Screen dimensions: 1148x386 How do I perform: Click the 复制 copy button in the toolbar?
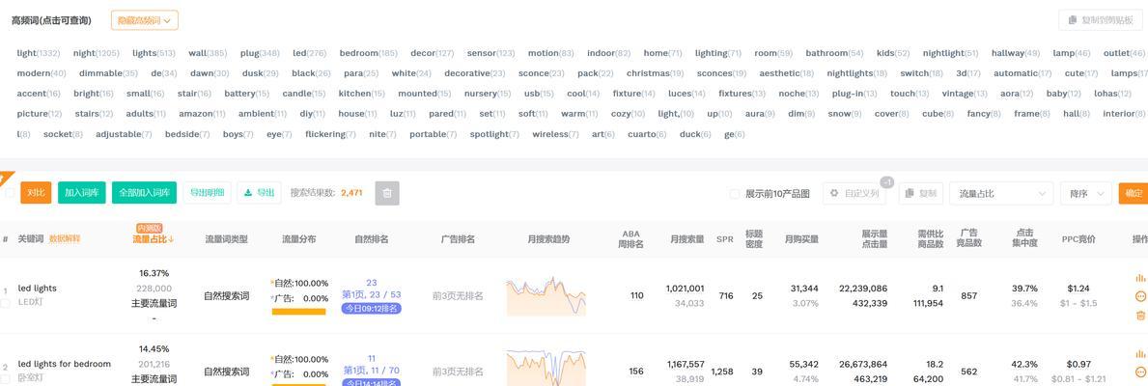point(920,193)
